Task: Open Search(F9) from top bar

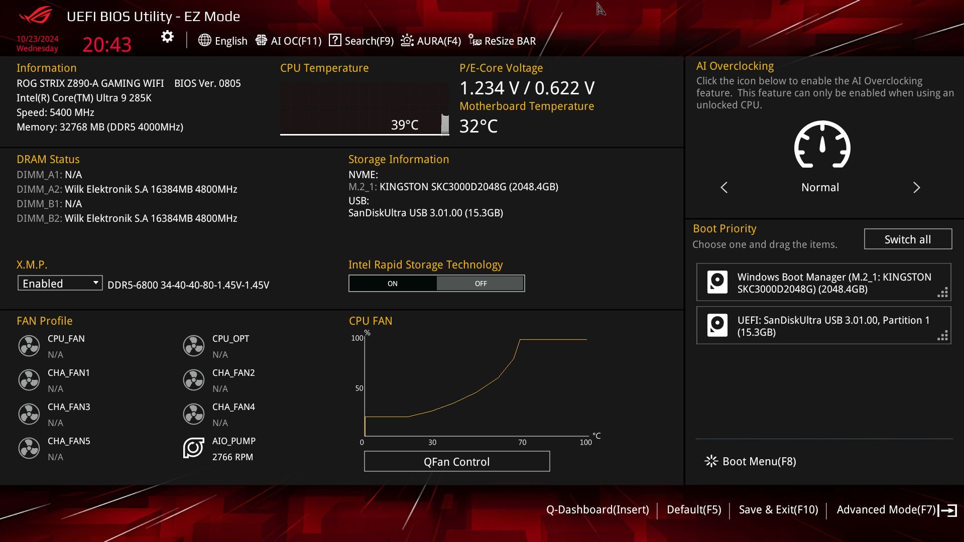Action: 361,41
